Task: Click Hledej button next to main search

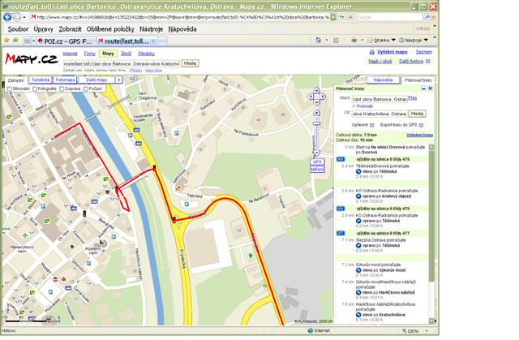Action: (x=190, y=62)
